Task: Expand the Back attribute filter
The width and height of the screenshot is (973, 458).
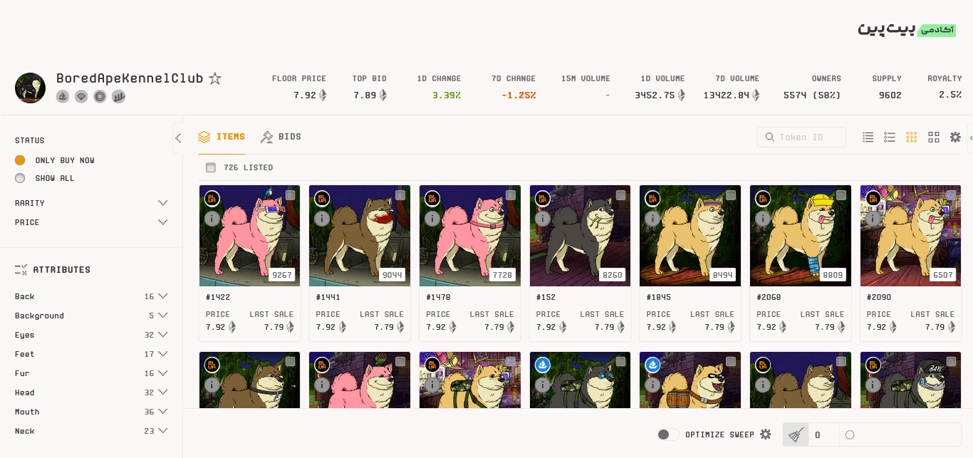Action: pos(91,296)
